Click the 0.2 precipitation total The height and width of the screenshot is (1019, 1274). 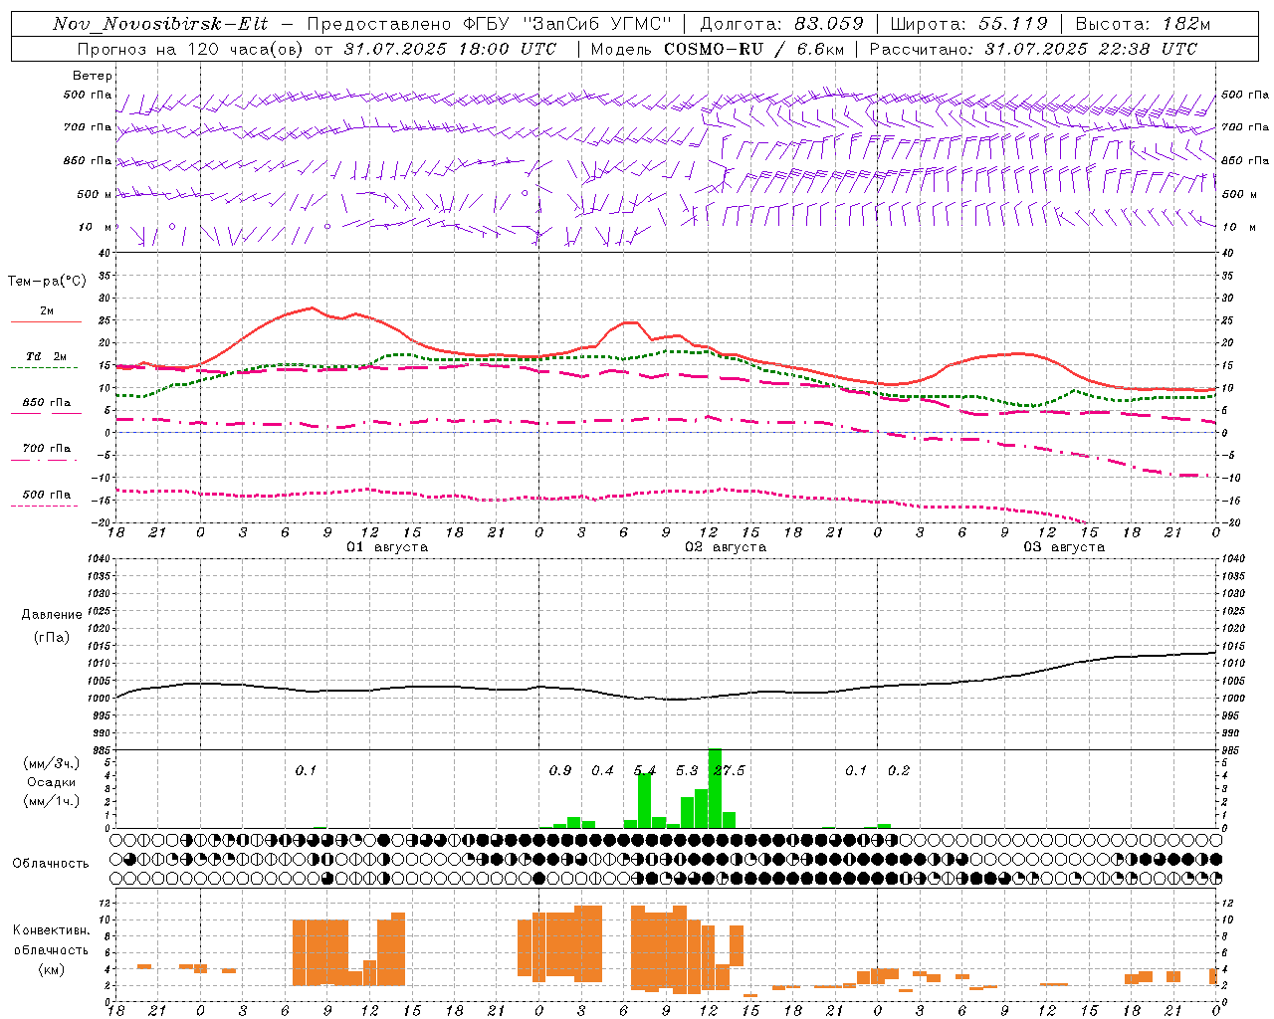tap(899, 770)
